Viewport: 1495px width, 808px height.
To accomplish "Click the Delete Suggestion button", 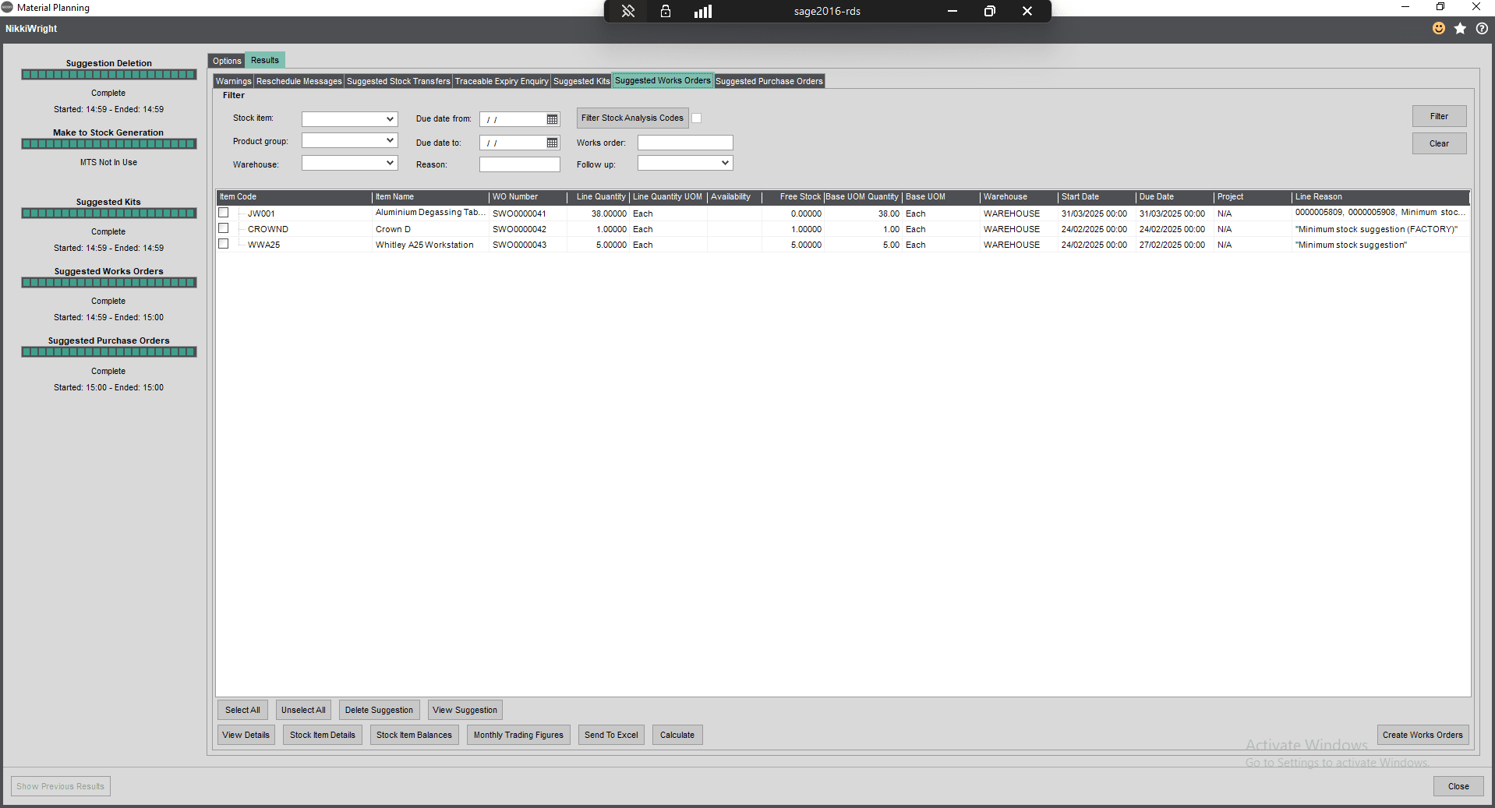I will pos(379,710).
